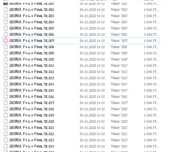The height and width of the screenshot is (152, 173).
Task: Click the date cell of file .7z.008
Action: (92, 47)
